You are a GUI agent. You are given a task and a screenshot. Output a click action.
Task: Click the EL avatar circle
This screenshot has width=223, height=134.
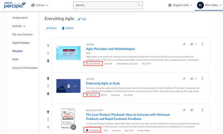coord(200,5)
